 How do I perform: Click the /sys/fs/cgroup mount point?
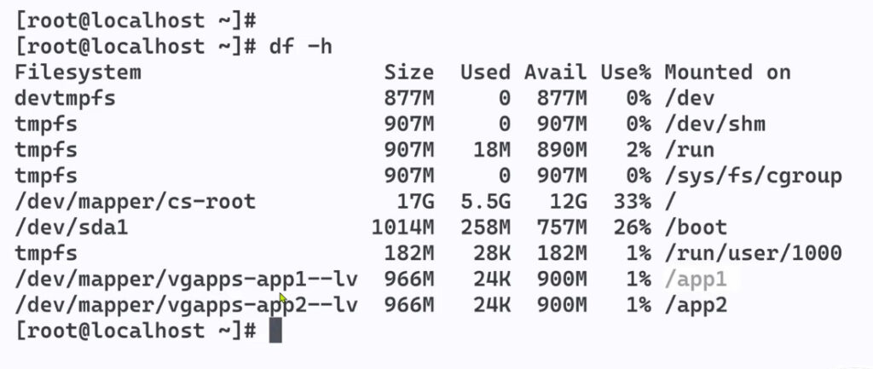click(x=753, y=176)
